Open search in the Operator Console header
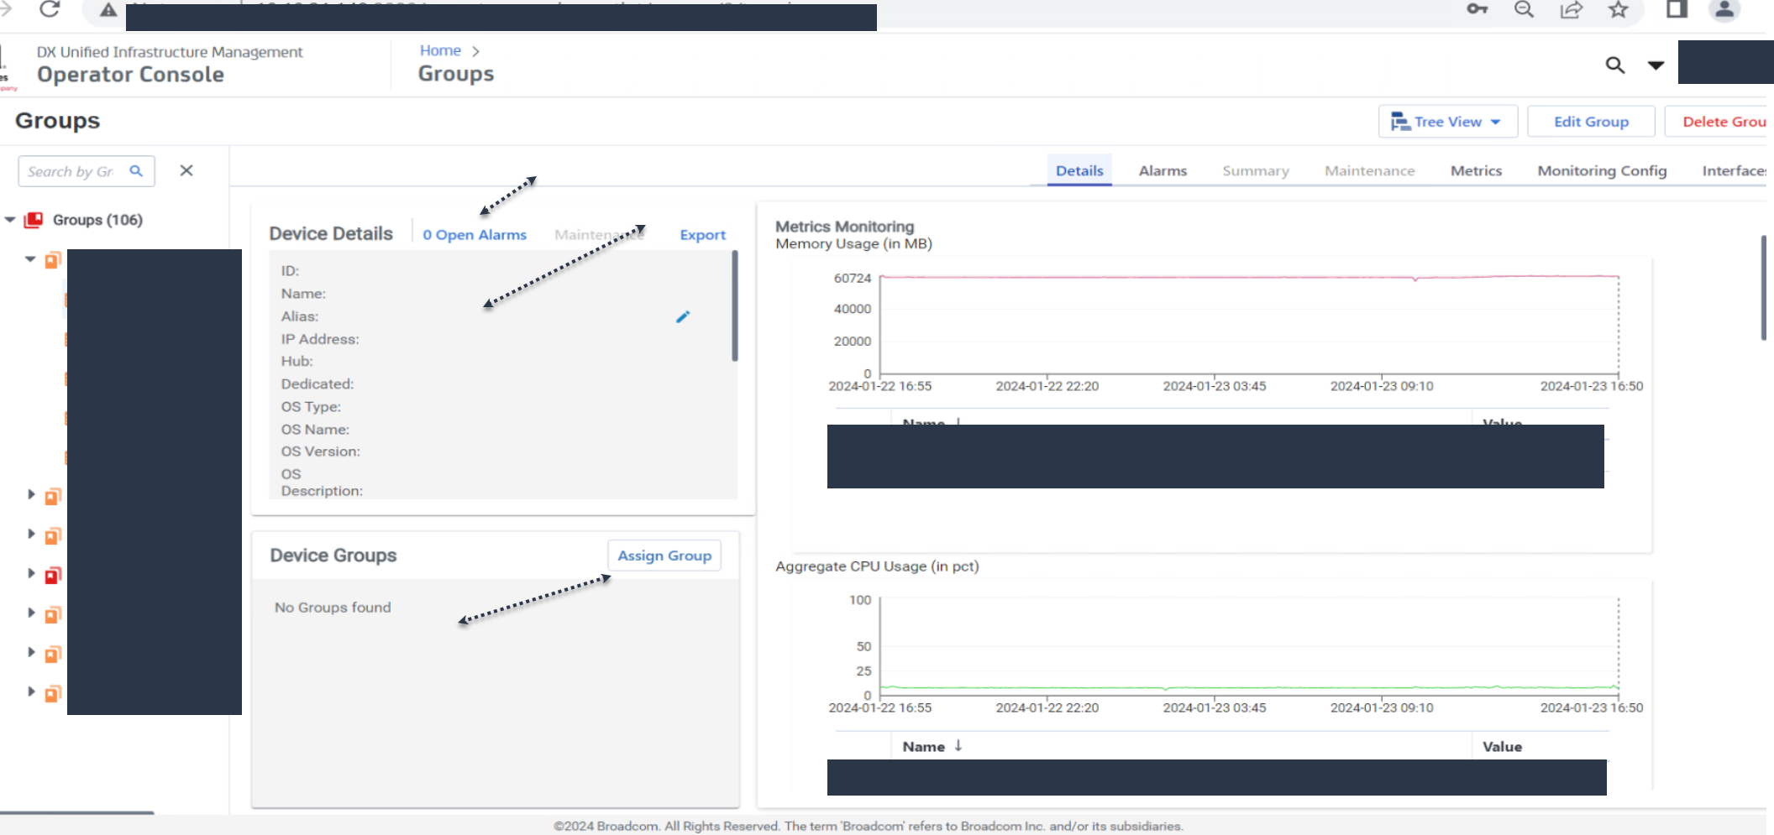 tap(1614, 65)
